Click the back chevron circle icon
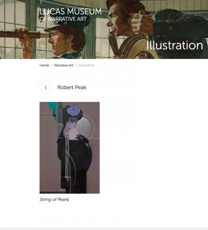 click(46, 87)
